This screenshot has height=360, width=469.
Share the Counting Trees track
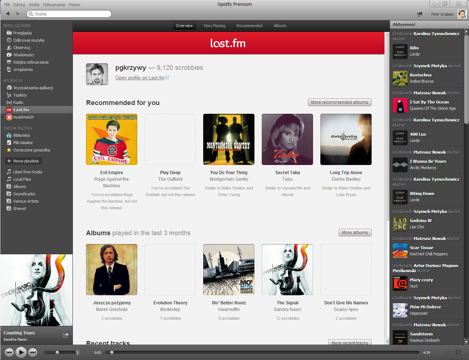point(66,335)
